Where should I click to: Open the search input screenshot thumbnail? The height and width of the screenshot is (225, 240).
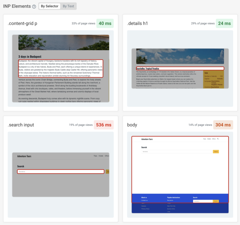point(61,175)
